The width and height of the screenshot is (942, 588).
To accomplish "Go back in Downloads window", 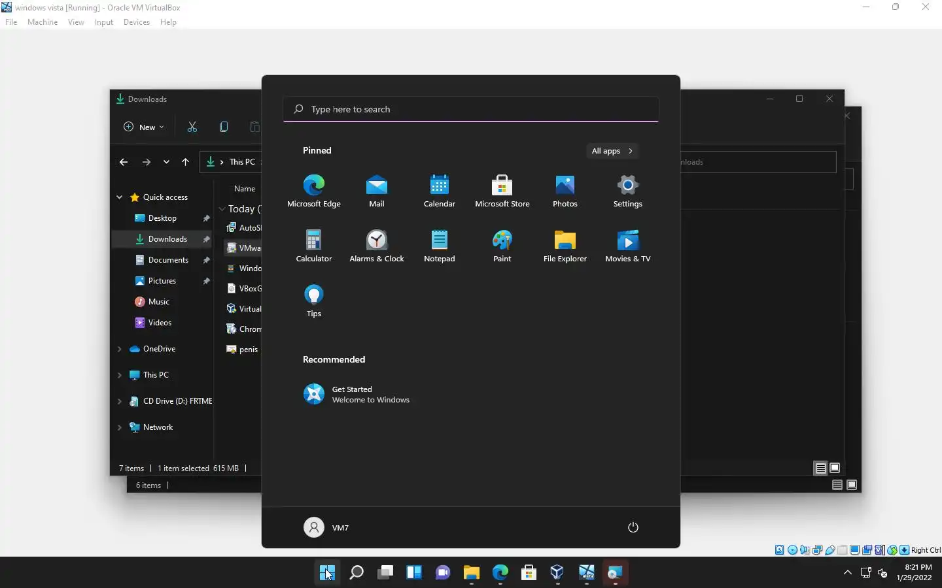I will [x=124, y=162].
